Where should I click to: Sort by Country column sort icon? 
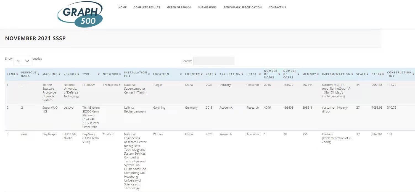202,74
